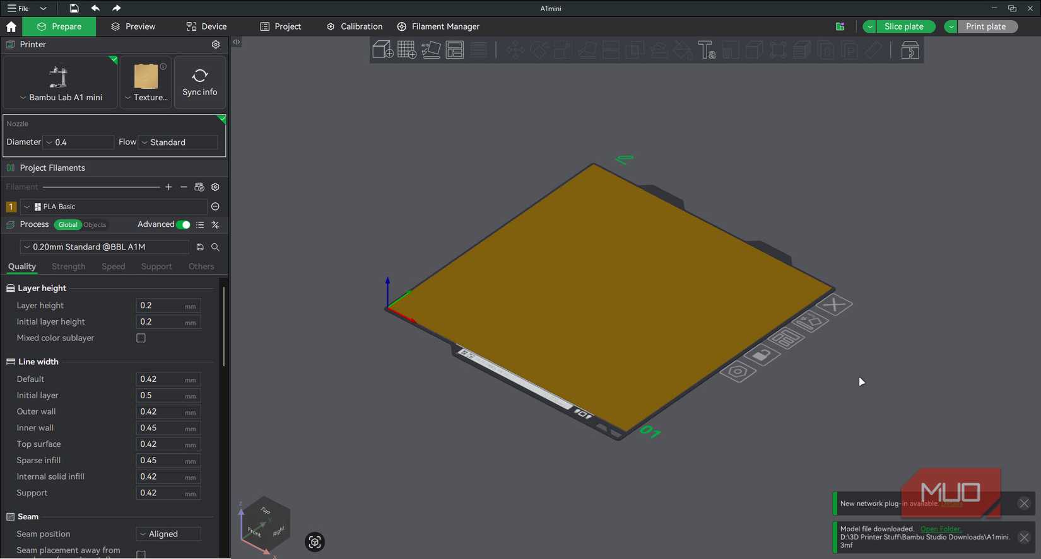Switch to the Strength settings tab
The image size is (1041, 559).
69,267
